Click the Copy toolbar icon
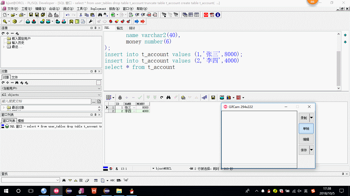Image resolution: width=350 pixels, height=196 pixels. (87, 15)
